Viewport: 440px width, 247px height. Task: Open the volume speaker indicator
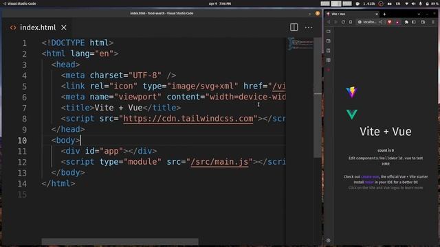point(413,3)
